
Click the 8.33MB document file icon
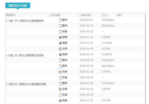click(x=60, y=49)
